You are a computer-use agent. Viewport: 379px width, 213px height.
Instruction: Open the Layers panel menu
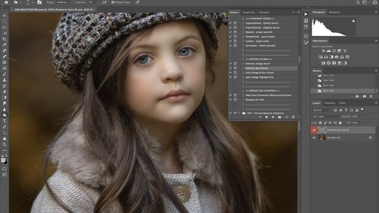(376, 103)
